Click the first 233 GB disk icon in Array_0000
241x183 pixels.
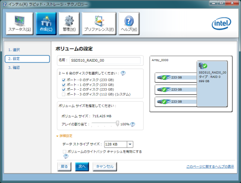(x=164, y=77)
